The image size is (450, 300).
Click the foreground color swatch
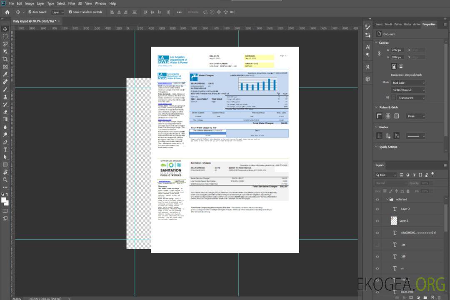click(4, 200)
